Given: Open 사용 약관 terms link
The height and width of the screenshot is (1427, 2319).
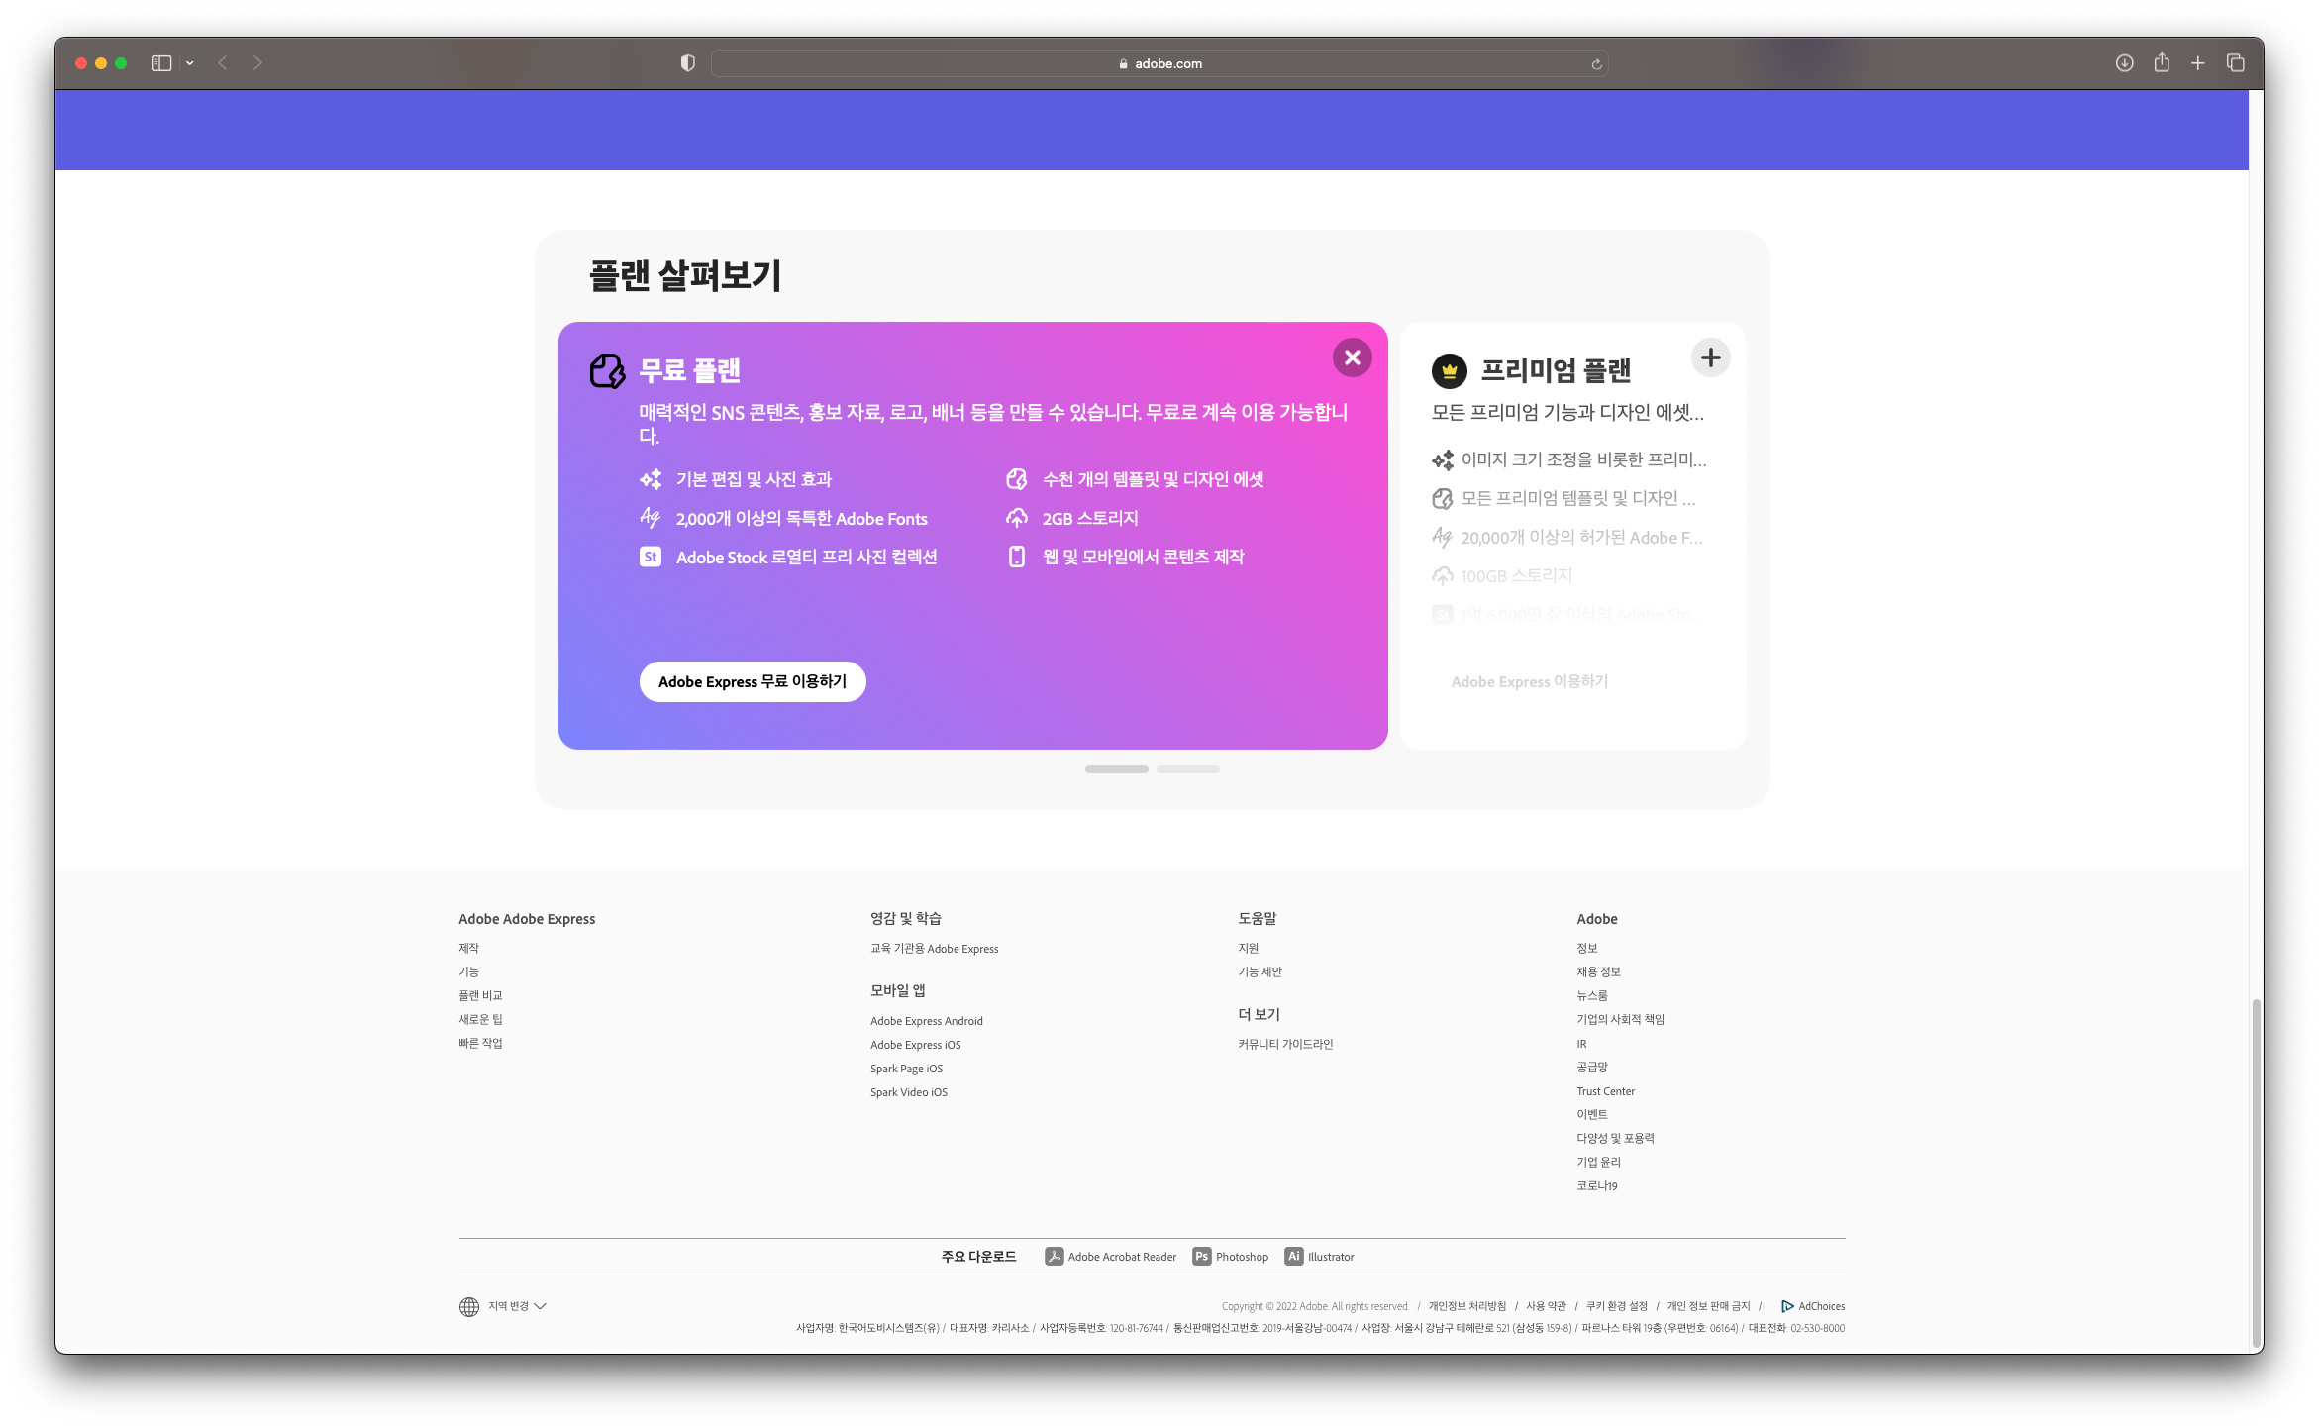Looking at the screenshot, I should click(1546, 1306).
